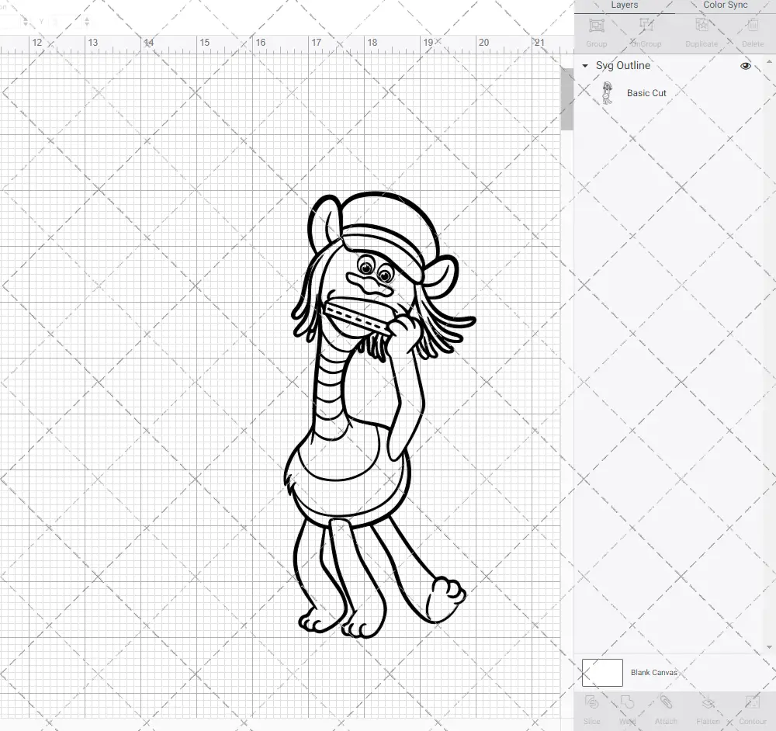Screen dimensions: 776x731
Task: Click the Duplicate icon
Action: pos(702,31)
